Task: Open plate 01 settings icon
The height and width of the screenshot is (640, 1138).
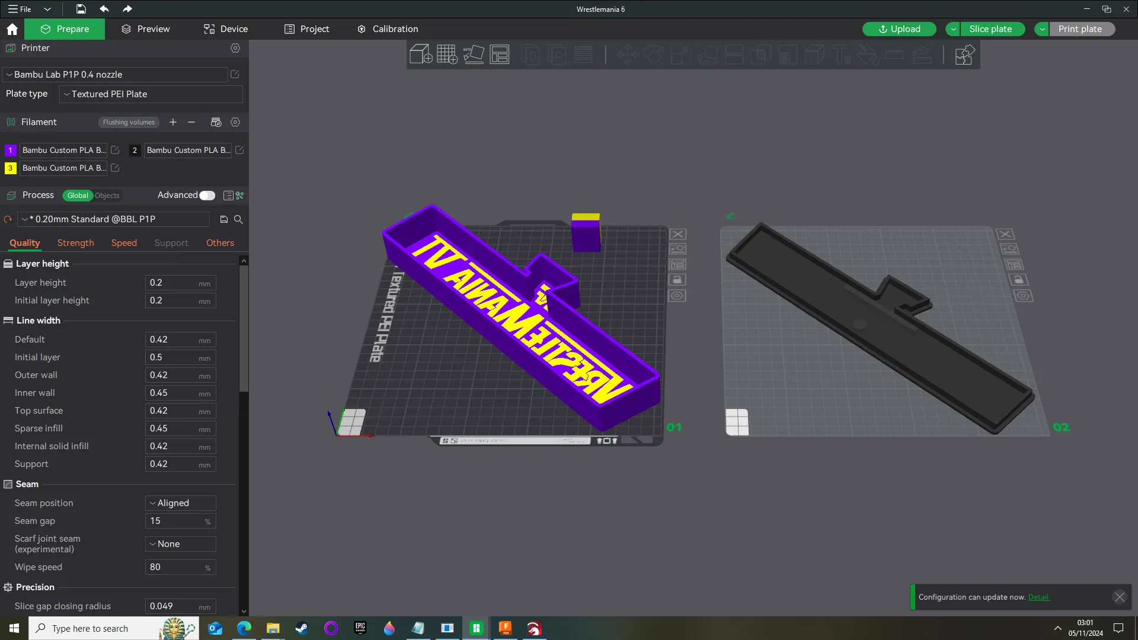Action: coord(677,296)
